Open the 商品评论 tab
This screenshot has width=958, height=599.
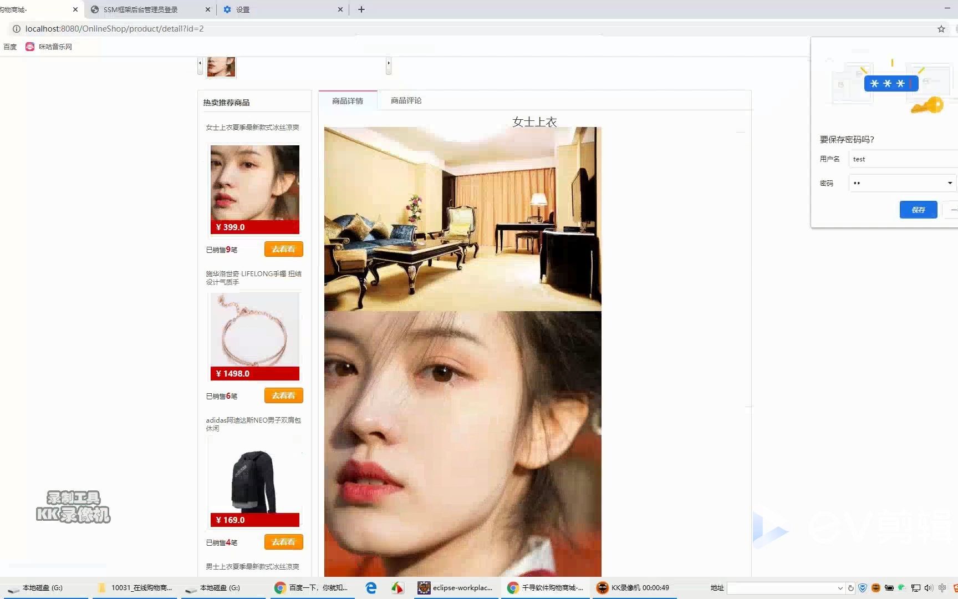pos(406,101)
